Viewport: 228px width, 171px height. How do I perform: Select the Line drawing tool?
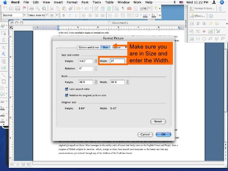coord(3,75)
